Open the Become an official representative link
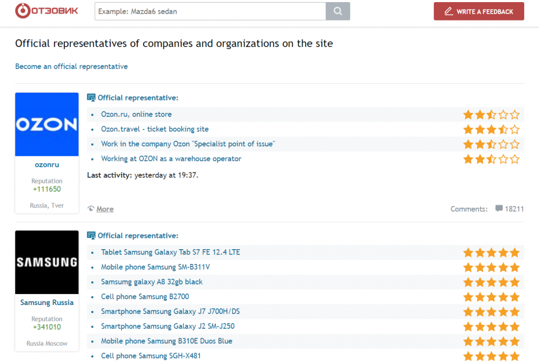 coord(72,66)
